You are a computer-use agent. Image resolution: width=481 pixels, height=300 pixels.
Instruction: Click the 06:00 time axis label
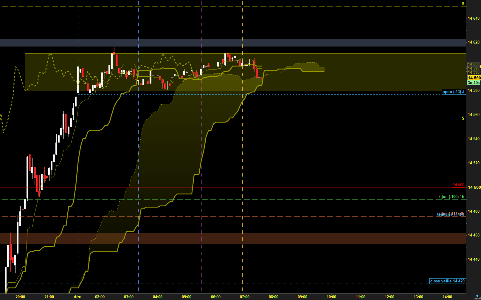pyautogui.click(x=216, y=297)
